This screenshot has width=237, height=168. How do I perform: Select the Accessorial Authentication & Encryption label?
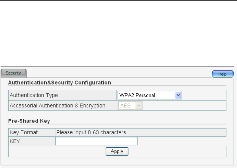point(57,105)
